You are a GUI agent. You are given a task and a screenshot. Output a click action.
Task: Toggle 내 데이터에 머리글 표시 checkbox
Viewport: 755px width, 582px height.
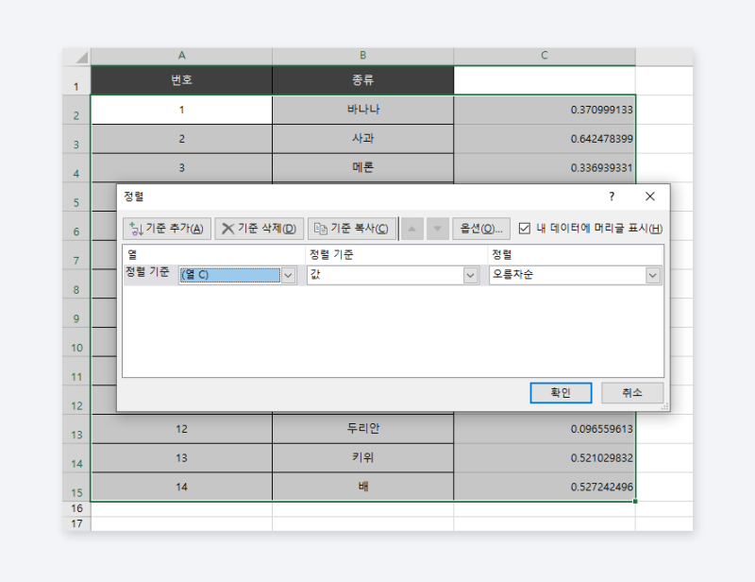(x=525, y=228)
